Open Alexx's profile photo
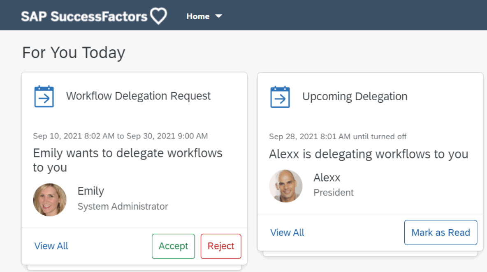The height and width of the screenshot is (272, 487). pyautogui.click(x=285, y=186)
